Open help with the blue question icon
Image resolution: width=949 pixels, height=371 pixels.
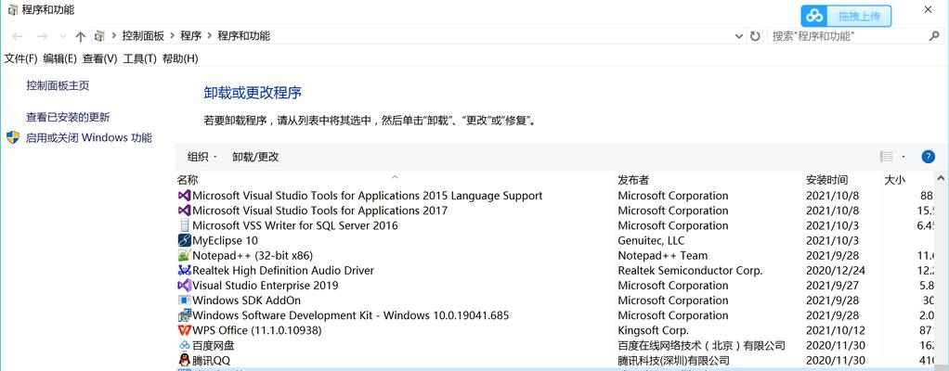tap(928, 157)
